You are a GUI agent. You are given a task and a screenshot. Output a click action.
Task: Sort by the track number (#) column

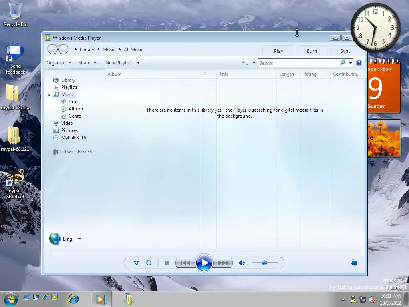pyautogui.click(x=208, y=74)
